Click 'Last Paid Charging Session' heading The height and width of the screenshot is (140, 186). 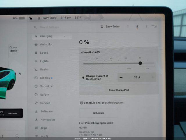point(96,123)
